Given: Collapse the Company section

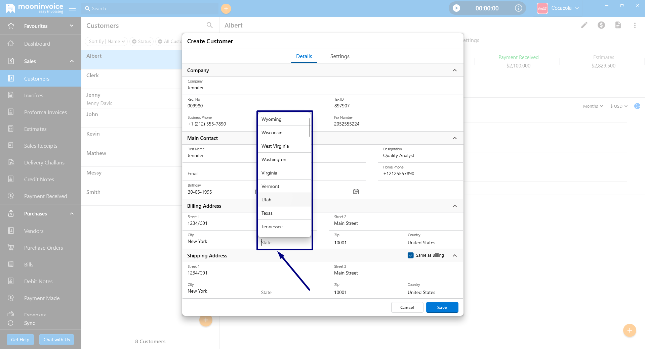Looking at the screenshot, I should coord(455,70).
